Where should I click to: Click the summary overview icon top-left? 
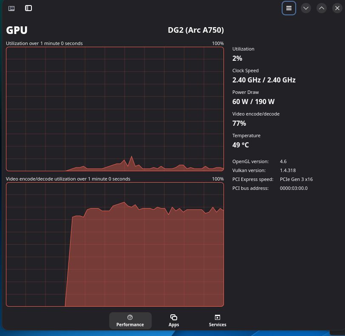(x=11, y=8)
